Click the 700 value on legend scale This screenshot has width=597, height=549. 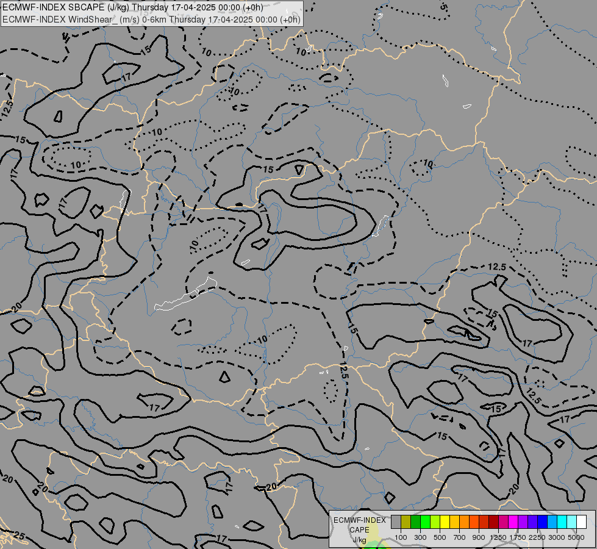(x=460, y=537)
